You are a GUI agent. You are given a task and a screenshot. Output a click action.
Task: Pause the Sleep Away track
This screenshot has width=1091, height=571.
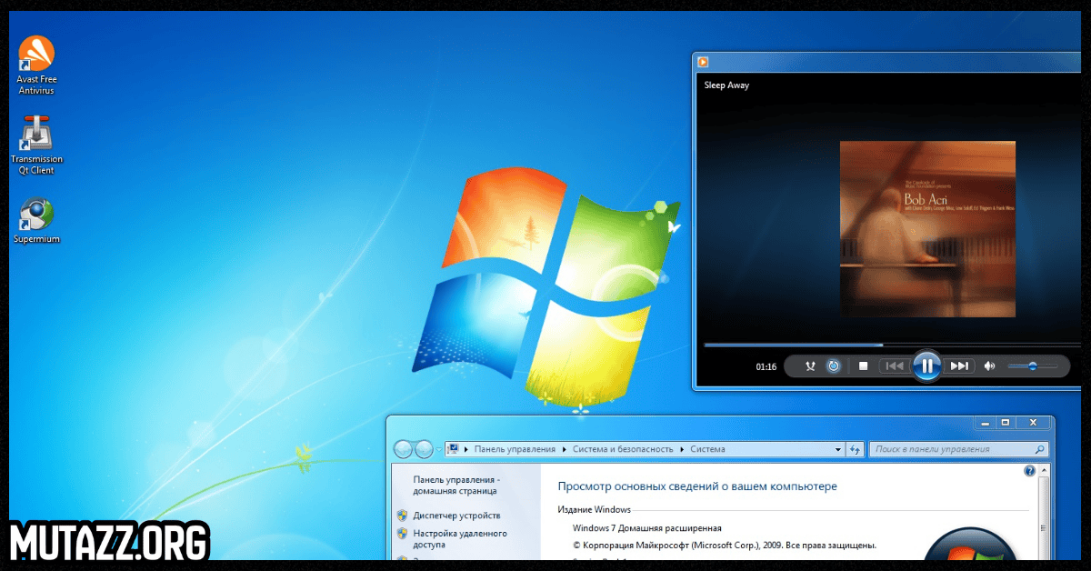[x=926, y=366]
